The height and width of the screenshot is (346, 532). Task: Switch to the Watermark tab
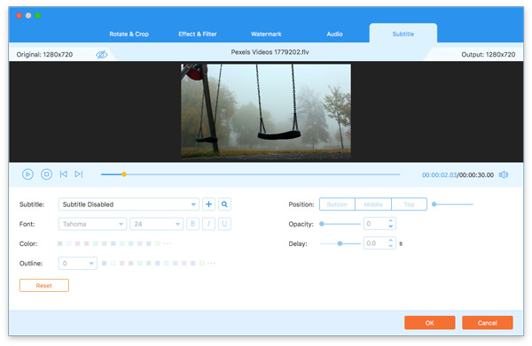(x=266, y=34)
